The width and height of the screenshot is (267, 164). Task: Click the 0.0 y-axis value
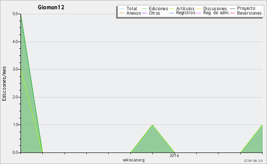tap(15, 152)
